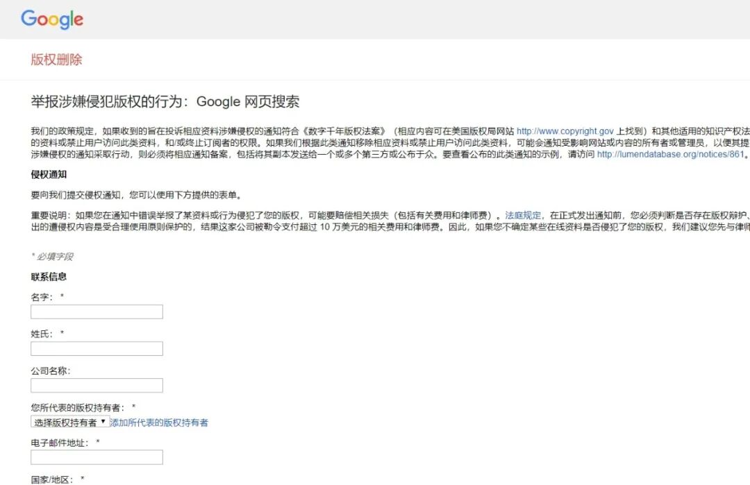750x485 pixels.
Task: Open the 选择版权持有者 dropdown
Action: click(x=68, y=422)
